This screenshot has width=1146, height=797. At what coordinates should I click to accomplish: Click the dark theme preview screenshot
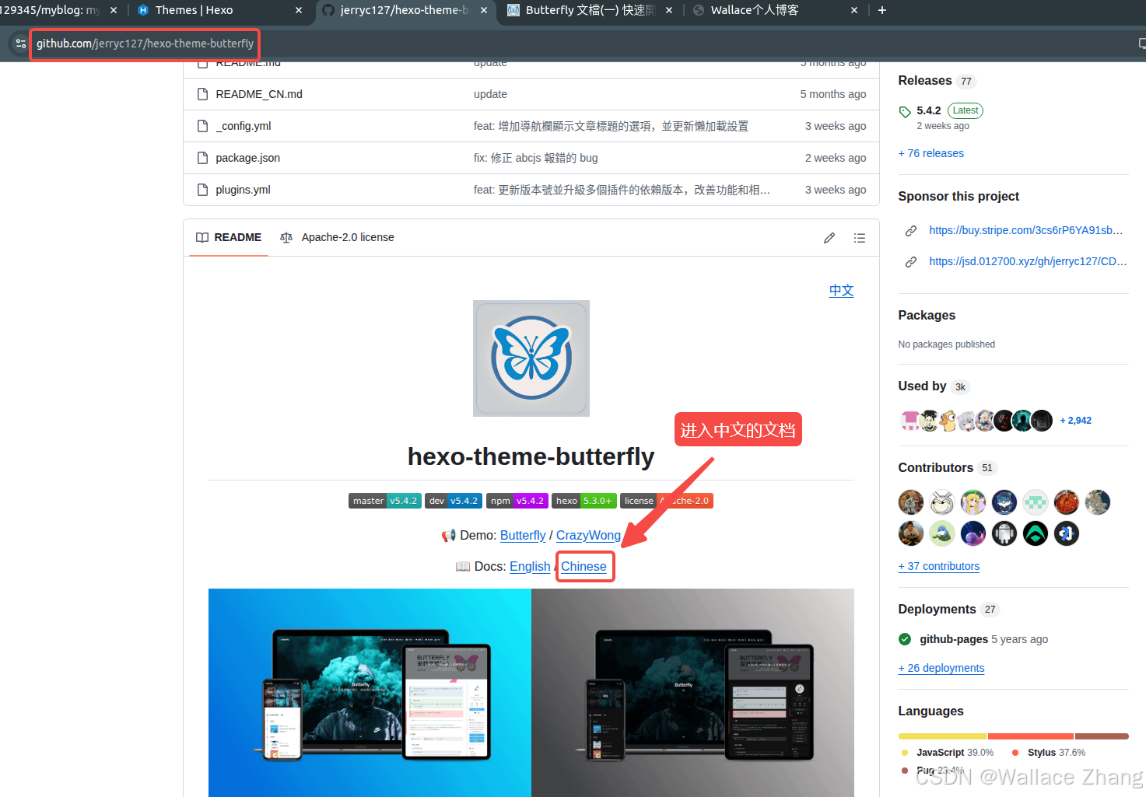coord(692,692)
